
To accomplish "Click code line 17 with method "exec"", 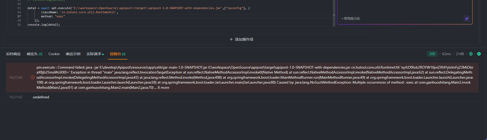I will point(53,16).
